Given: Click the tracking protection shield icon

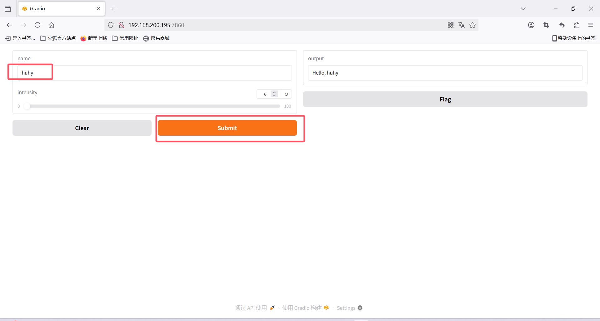Looking at the screenshot, I should click(111, 25).
